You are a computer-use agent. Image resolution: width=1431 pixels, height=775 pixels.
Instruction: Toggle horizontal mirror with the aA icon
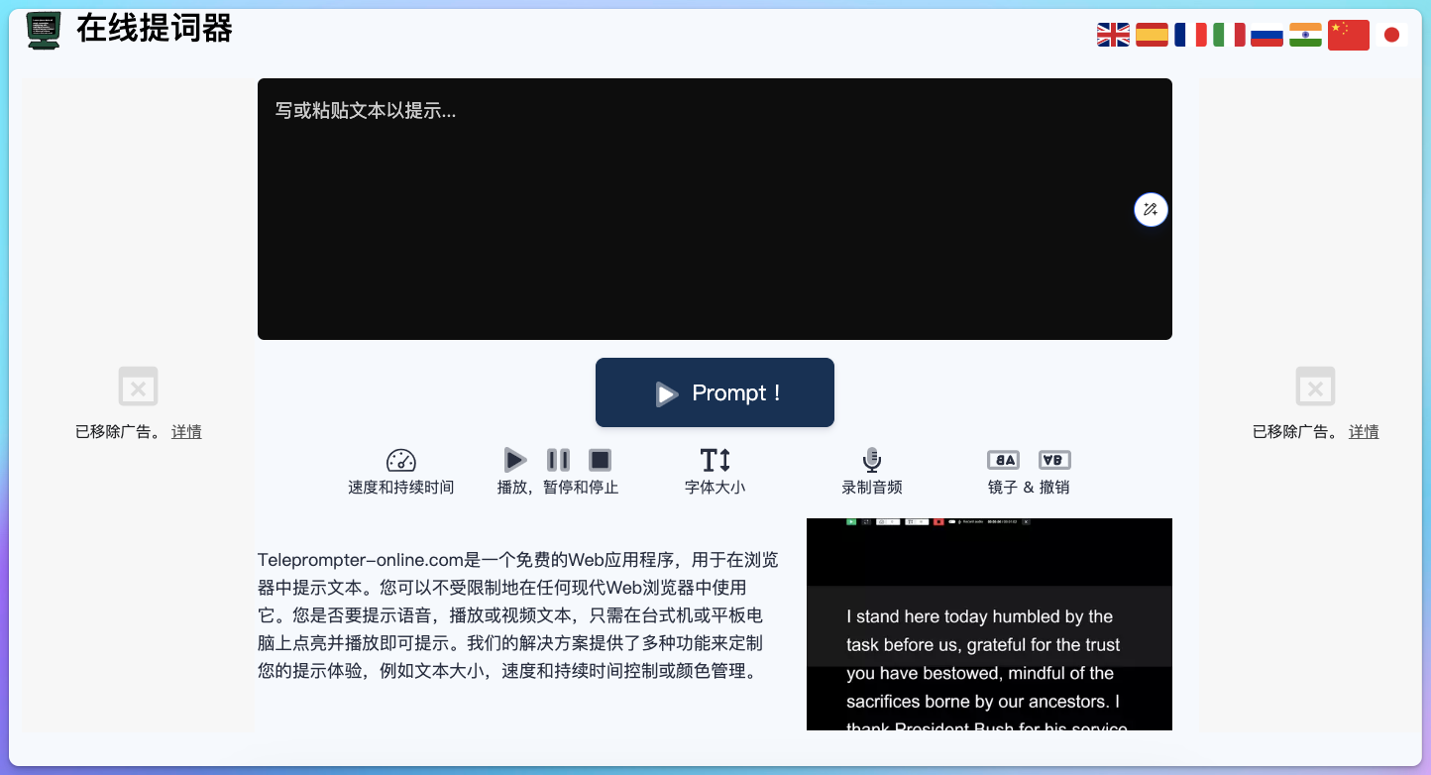(x=1003, y=459)
